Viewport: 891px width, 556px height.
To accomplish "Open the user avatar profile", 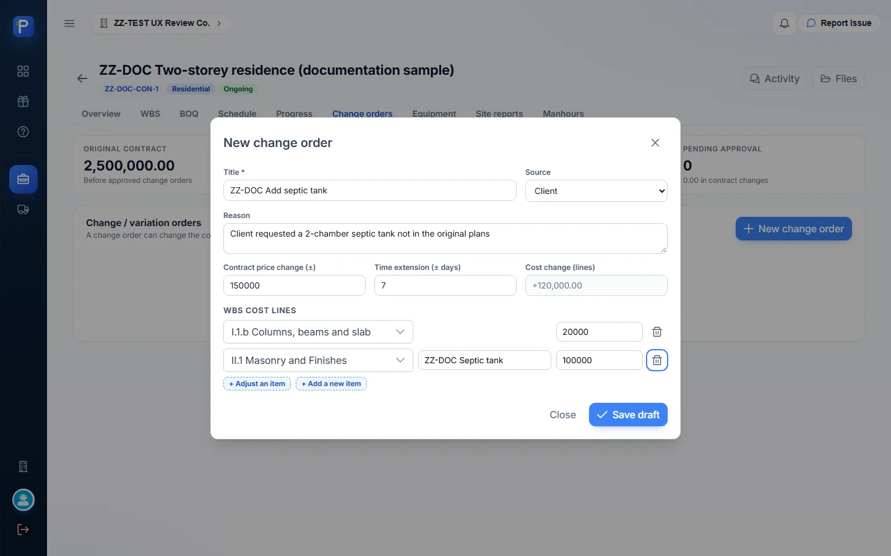I will click(24, 500).
